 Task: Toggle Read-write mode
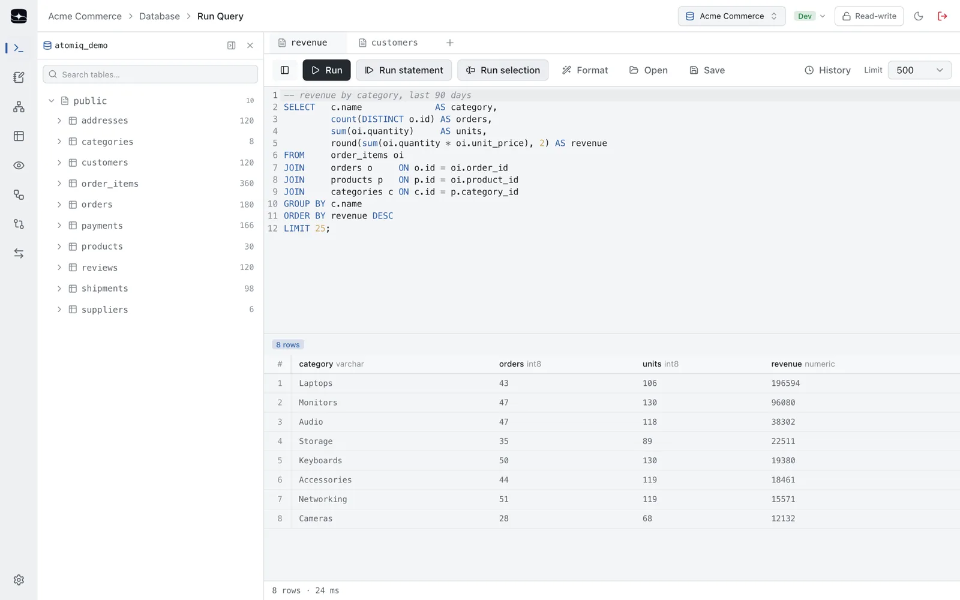tap(869, 16)
